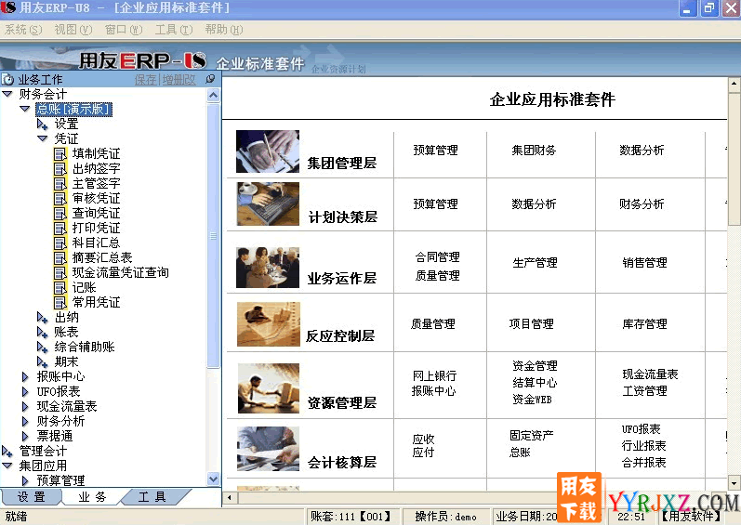Select the 票据通 tree item
Screen dimensions: 741x525
tap(55, 436)
